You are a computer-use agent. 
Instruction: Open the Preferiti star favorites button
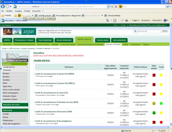[x=6, y=16]
